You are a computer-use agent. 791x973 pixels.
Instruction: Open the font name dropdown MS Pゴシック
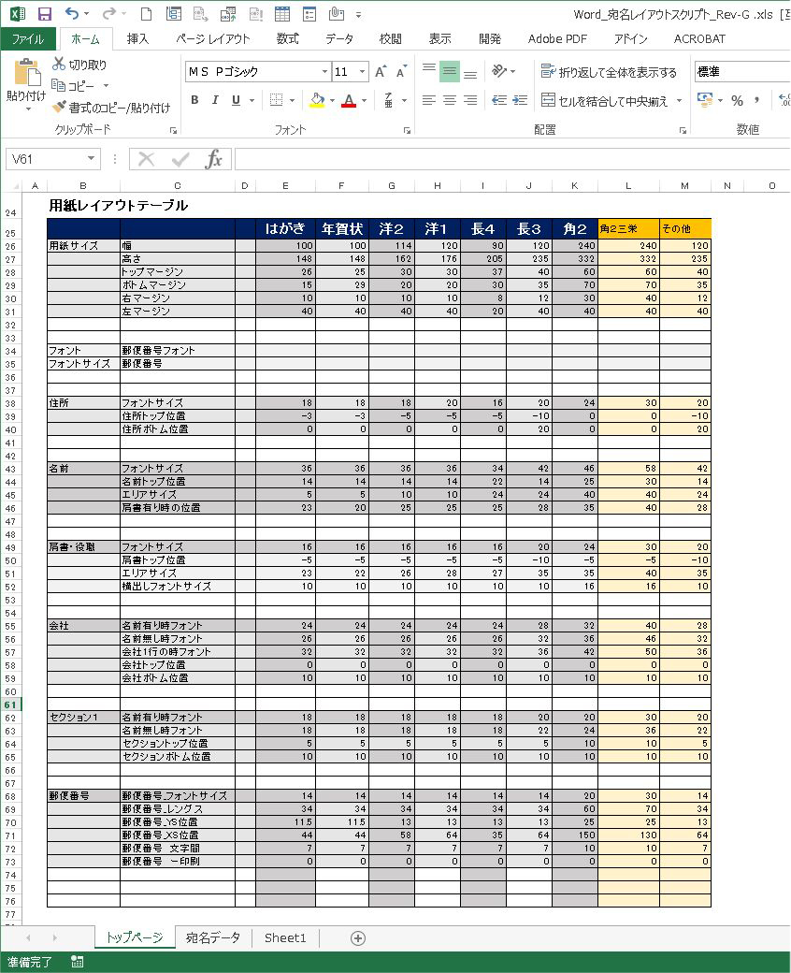point(324,71)
